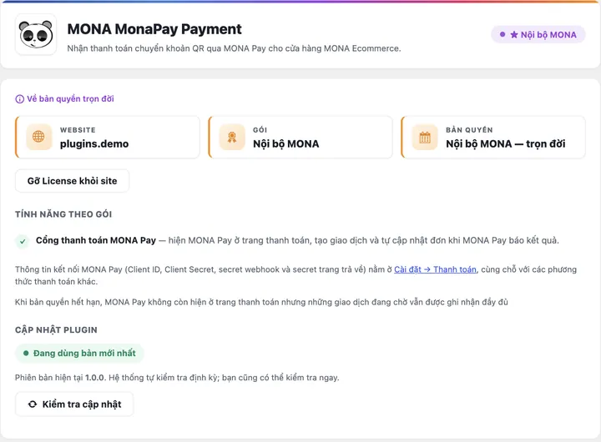Click the MONA MonaPay Payment heading
Viewport: 601px width, 442px height.
154,29
